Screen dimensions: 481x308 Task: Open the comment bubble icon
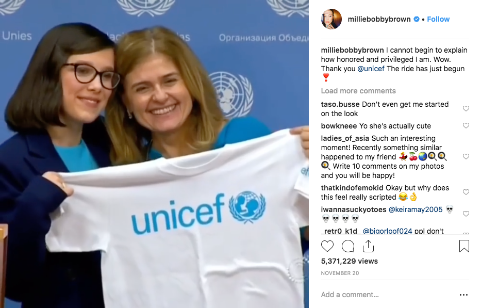(x=348, y=246)
